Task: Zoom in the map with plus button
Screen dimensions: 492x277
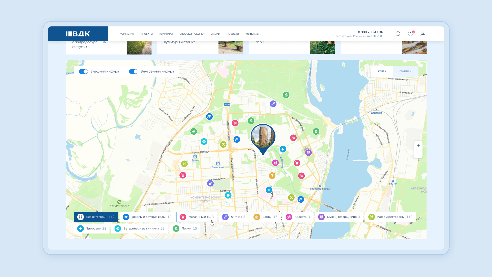Action: (418, 145)
